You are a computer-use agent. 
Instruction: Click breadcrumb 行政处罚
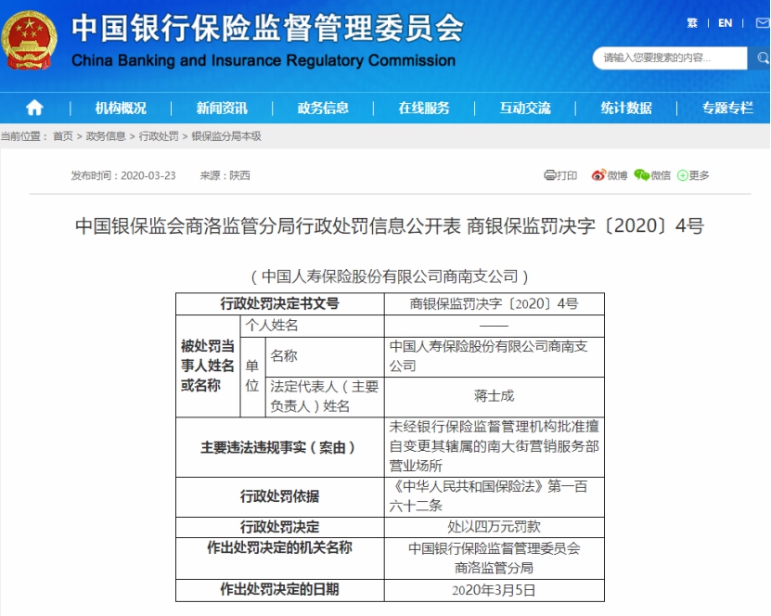click(x=159, y=136)
